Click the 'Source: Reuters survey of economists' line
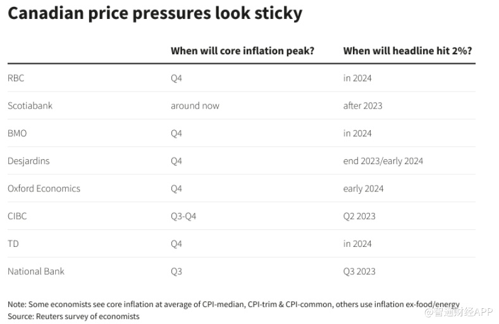This screenshot has height=324, width=499. (73, 316)
